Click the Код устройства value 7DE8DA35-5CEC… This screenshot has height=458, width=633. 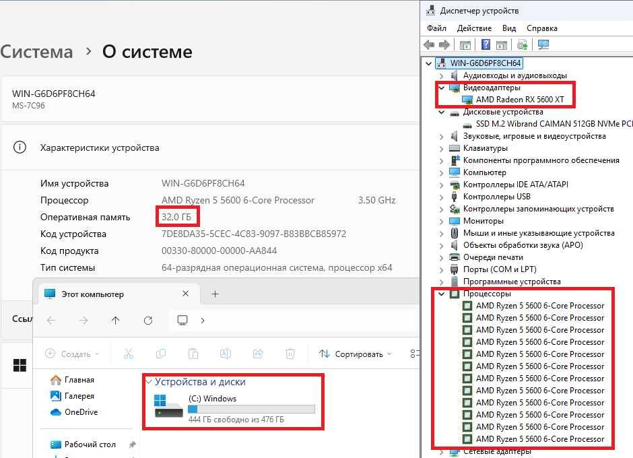(x=253, y=234)
